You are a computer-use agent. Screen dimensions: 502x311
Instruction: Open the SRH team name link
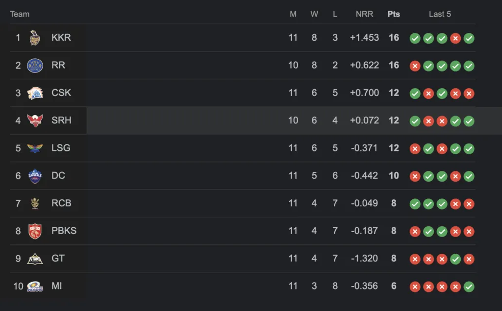click(x=61, y=120)
